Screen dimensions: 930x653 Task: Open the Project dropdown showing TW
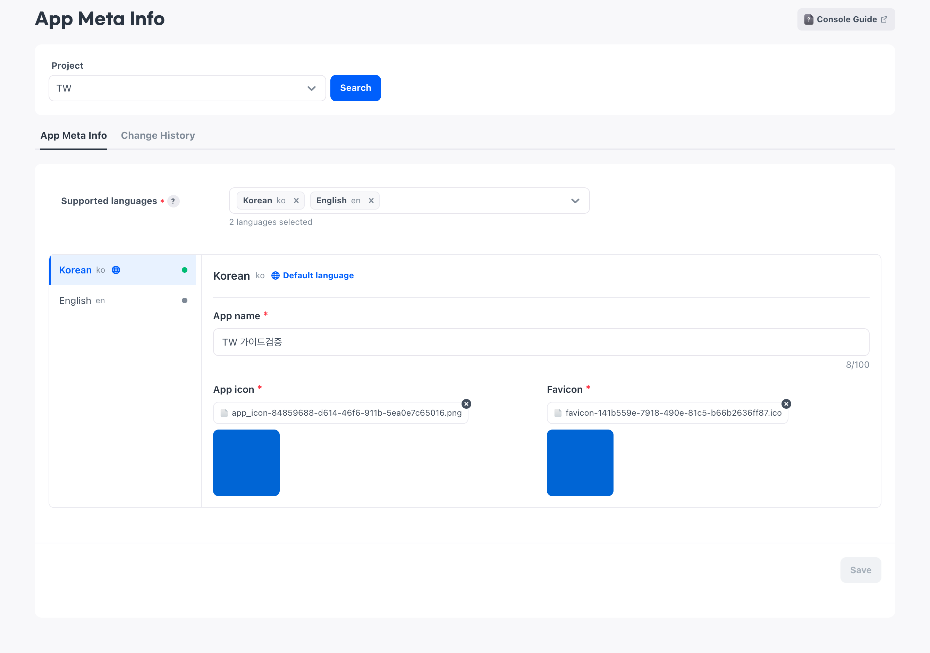[187, 88]
